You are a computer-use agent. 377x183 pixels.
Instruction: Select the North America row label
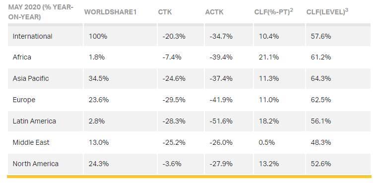[x=36, y=164]
